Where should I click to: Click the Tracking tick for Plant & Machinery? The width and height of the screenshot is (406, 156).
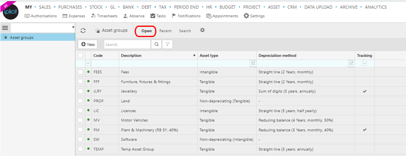coord(365,130)
